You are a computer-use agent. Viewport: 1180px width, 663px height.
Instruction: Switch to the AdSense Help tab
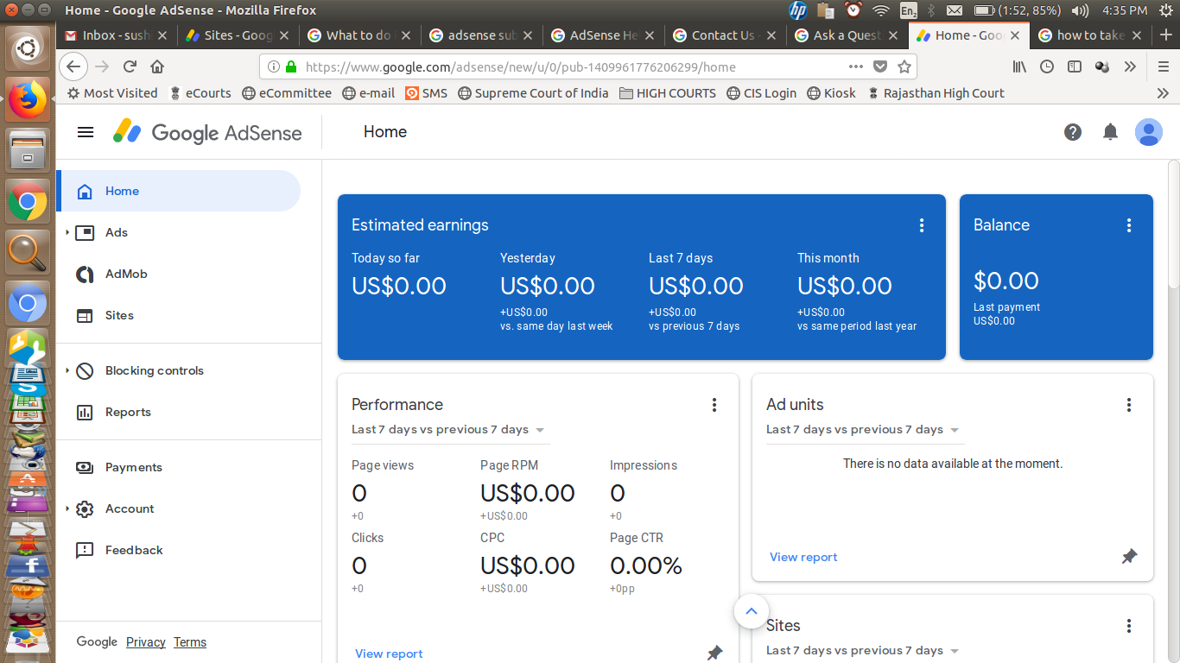(604, 35)
